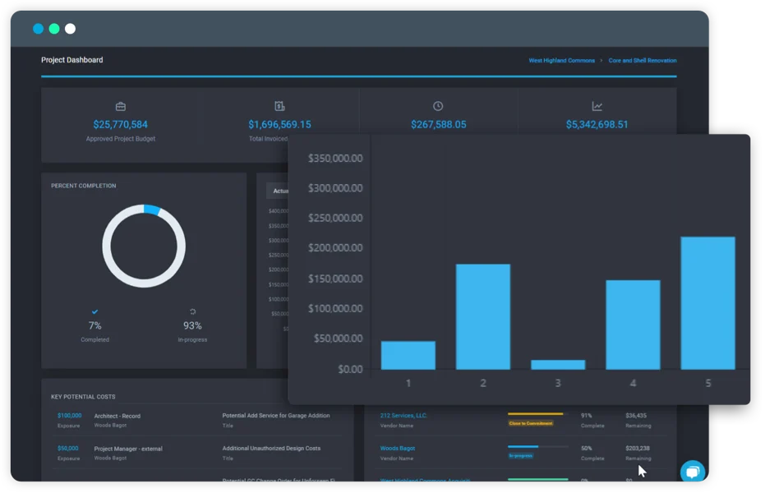
Task: Open the chat bubble widget
Action: pos(692,472)
